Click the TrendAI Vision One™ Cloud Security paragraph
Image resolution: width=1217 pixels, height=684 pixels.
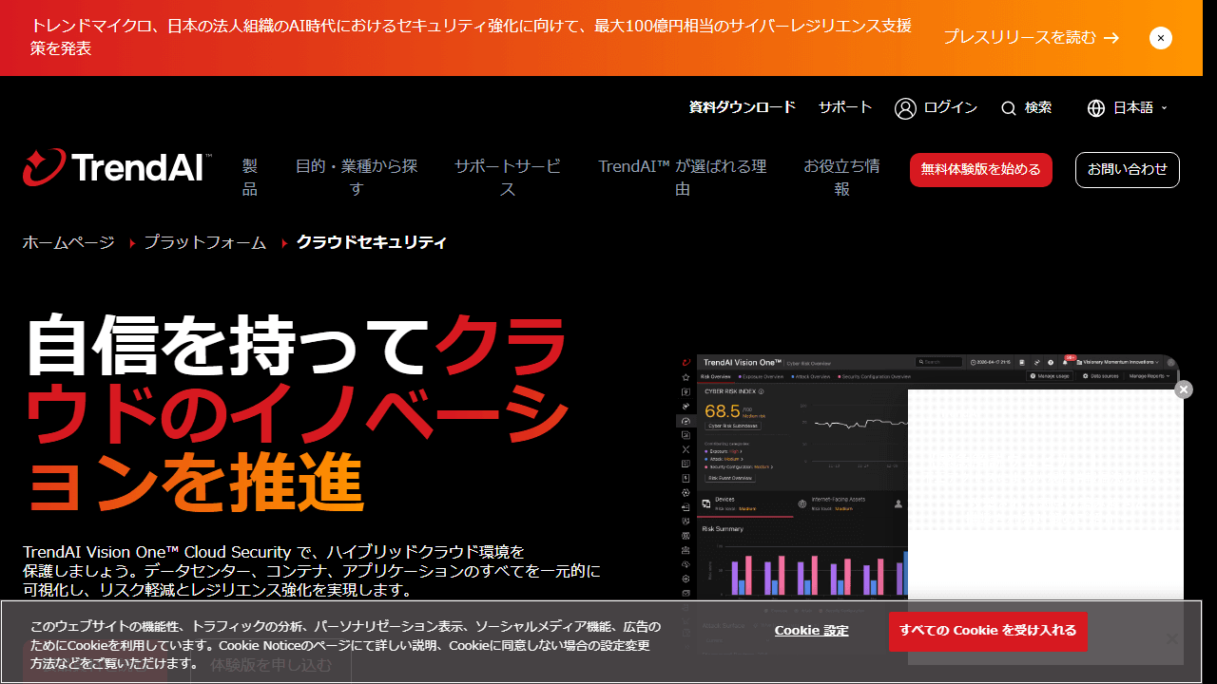click(x=312, y=571)
